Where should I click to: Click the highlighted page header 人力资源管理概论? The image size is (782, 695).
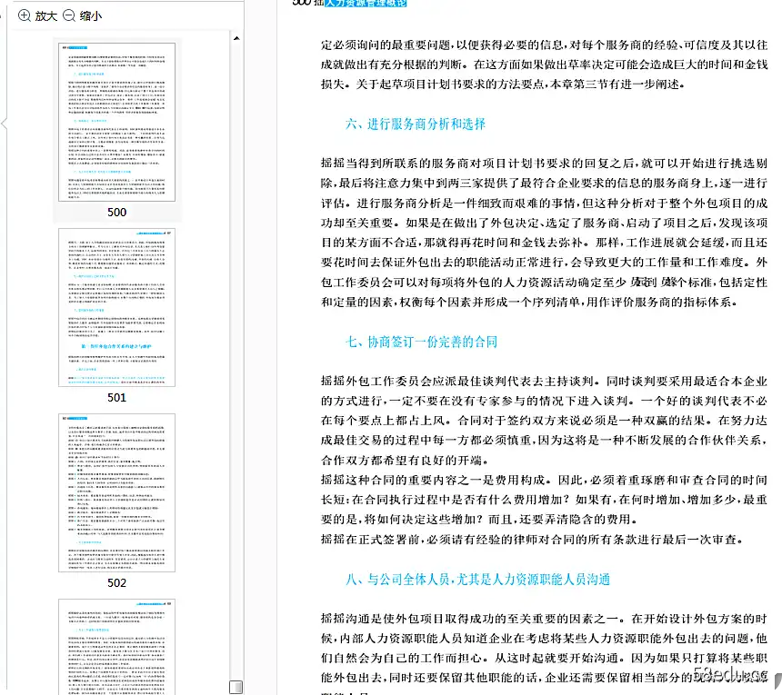(x=366, y=3)
